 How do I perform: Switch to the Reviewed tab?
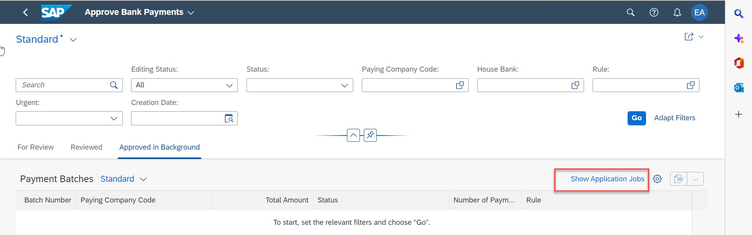pos(86,147)
